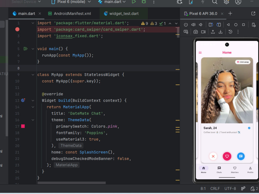The image size is (259, 194).
Task: Open Home in the app bottom navigation
Action: pyautogui.click(x=204, y=170)
